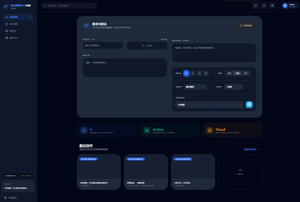The image size is (300, 202).
Task: Click the 开始生成 button
Action: [x=246, y=26]
